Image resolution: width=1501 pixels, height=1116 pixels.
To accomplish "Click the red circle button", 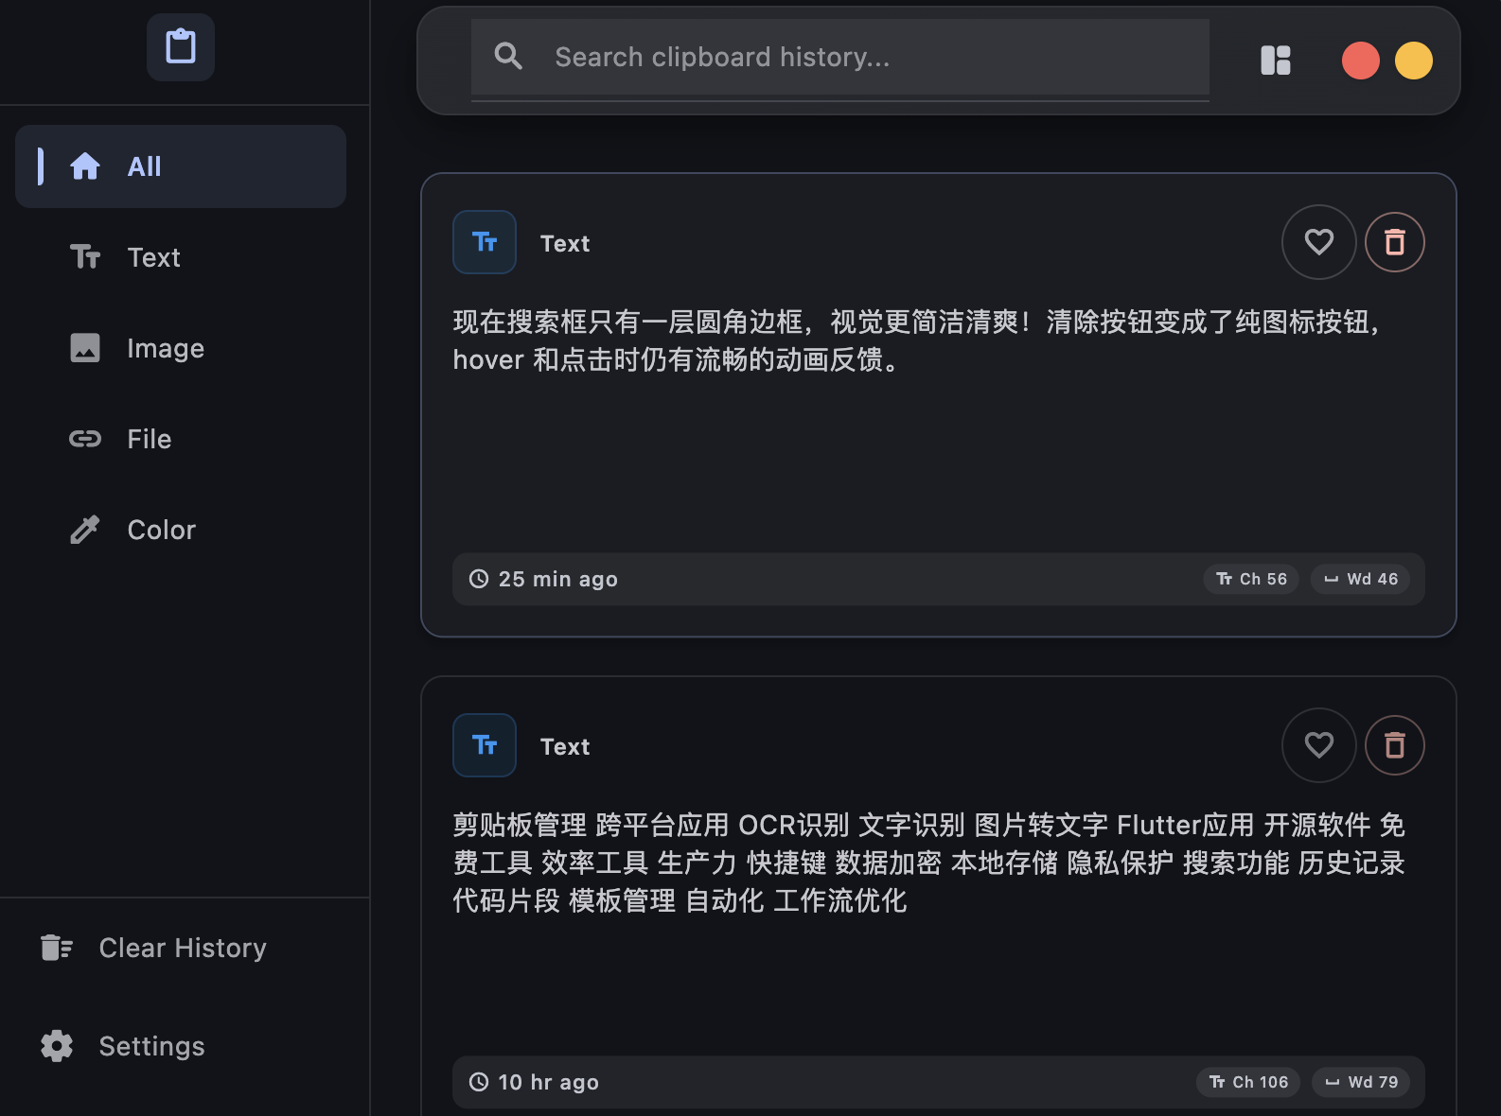I will (x=1361, y=61).
